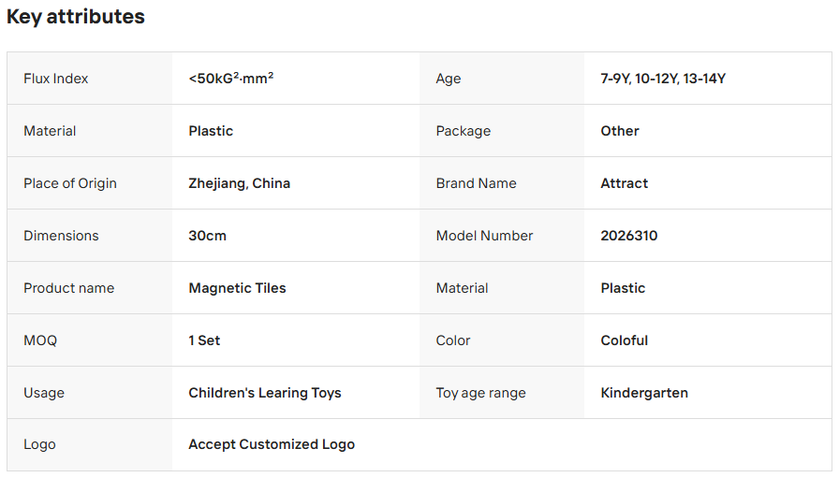The width and height of the screenshot is (839, 492).
Task: Click the 1 Set value
Action: [204, 340]
